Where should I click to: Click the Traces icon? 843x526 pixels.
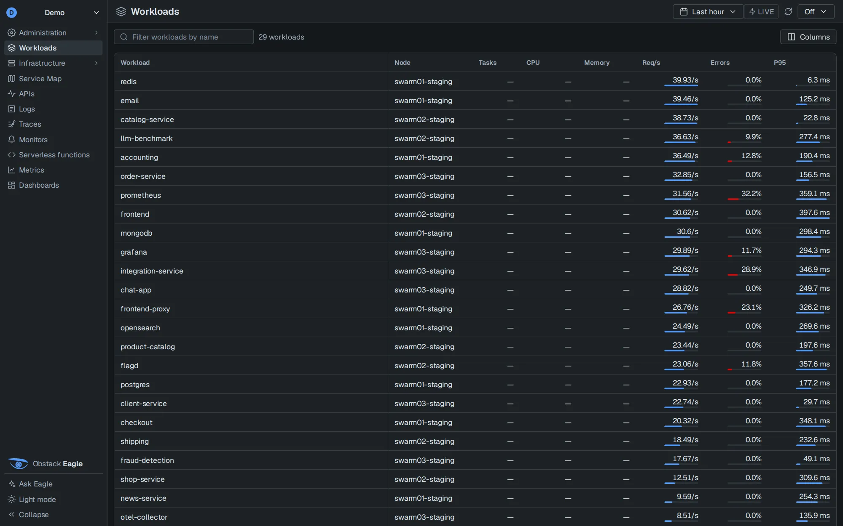click(11, 124)
